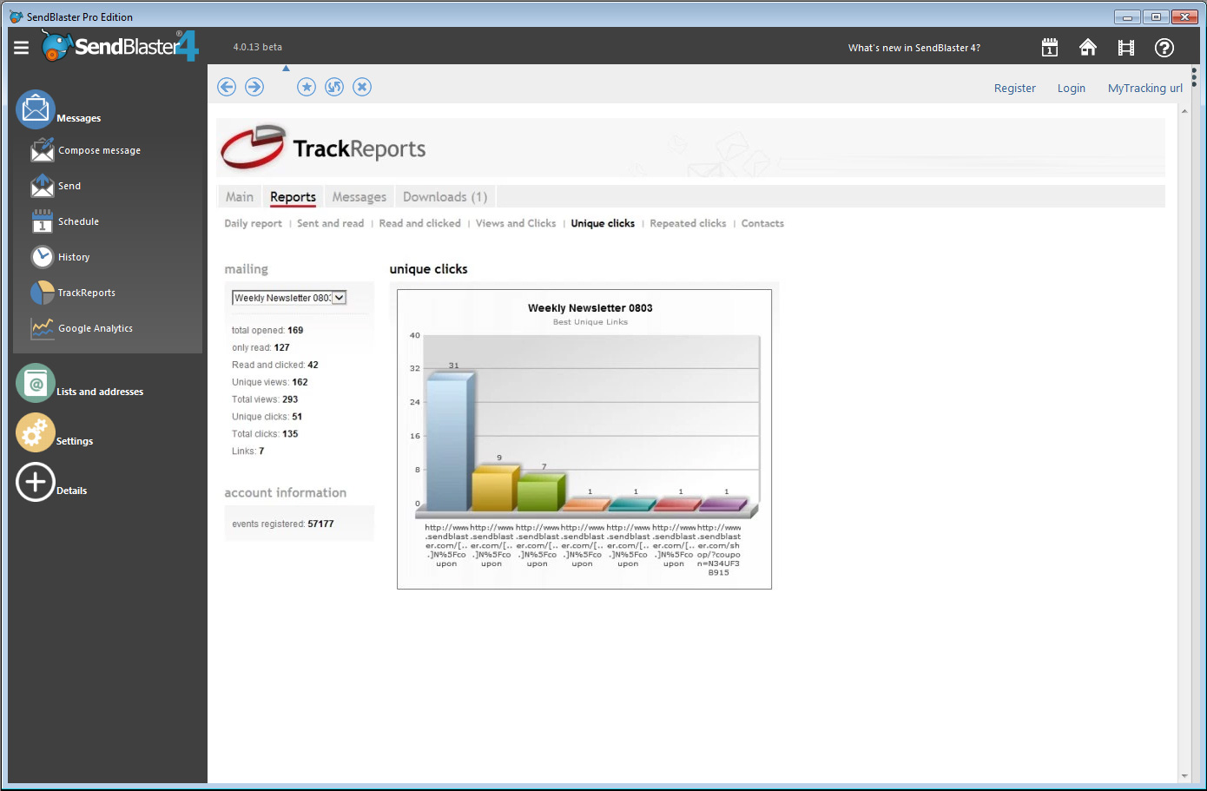Open the Repeated clicks report link

click(688, 224)
